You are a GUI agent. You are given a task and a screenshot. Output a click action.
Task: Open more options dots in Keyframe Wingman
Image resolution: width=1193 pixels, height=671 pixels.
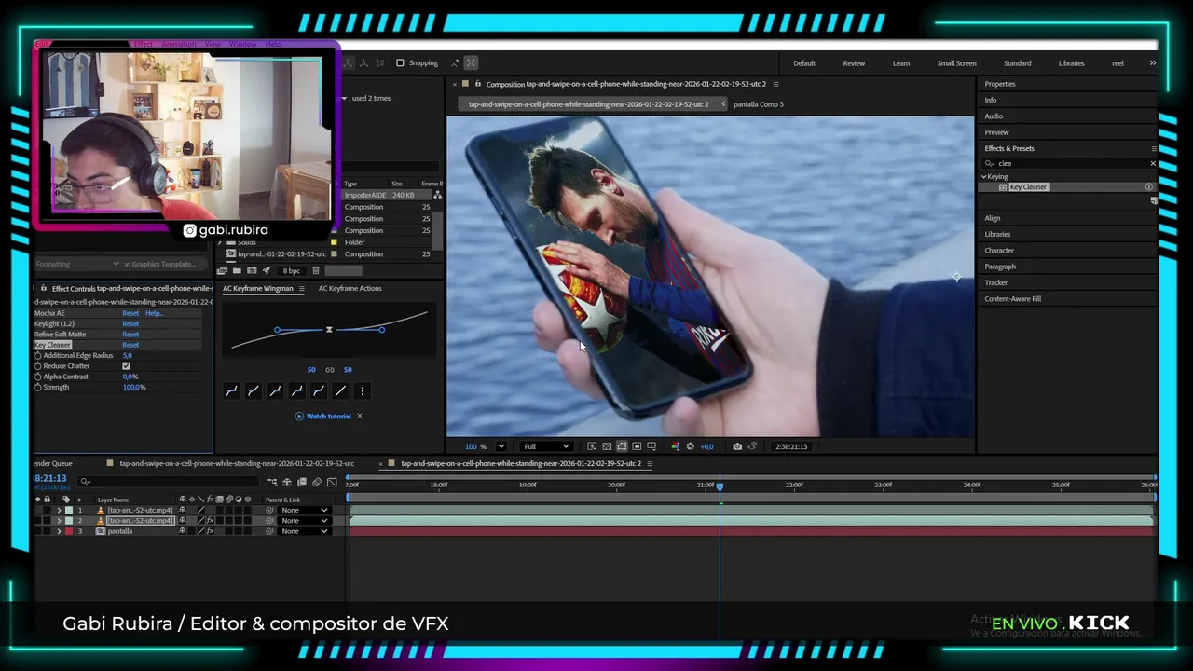click(363, 391)
